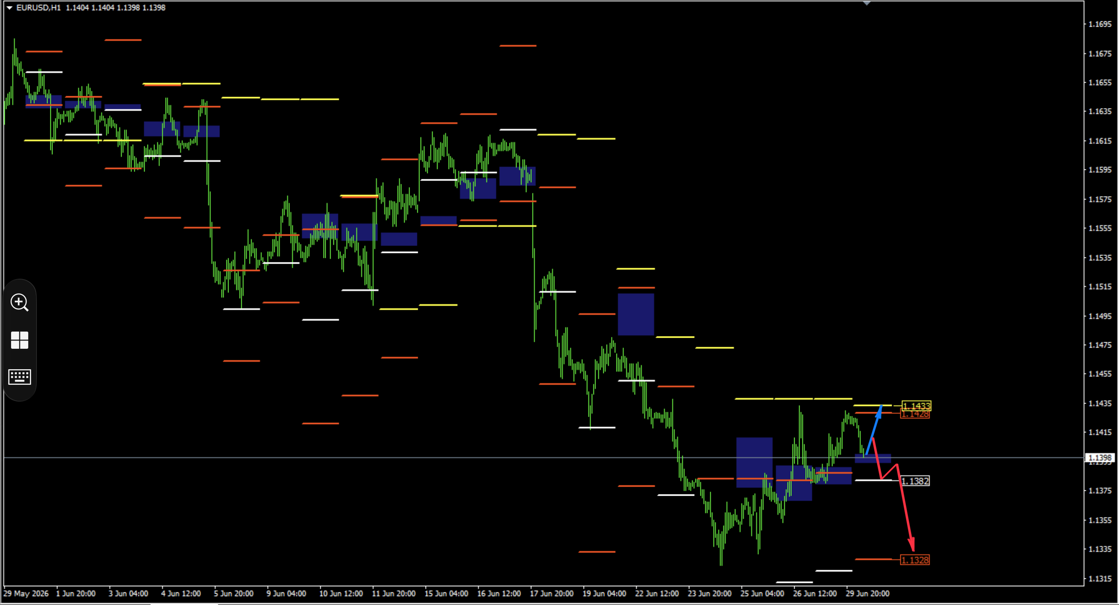
Task: Click the 9 Jun 04:00 time label
Action: coord(286,593)
